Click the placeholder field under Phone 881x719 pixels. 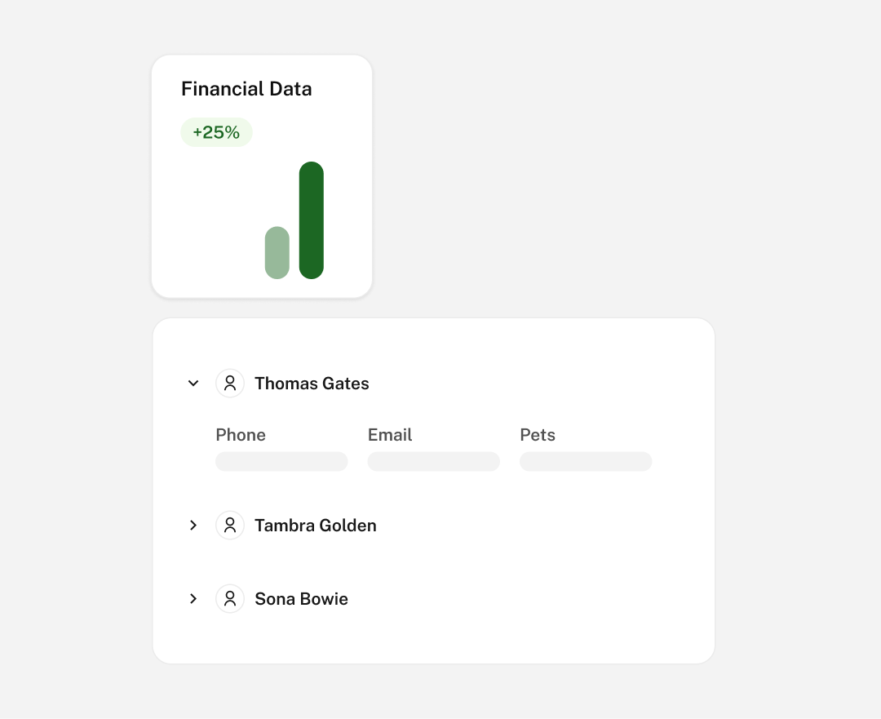[281, 461]
